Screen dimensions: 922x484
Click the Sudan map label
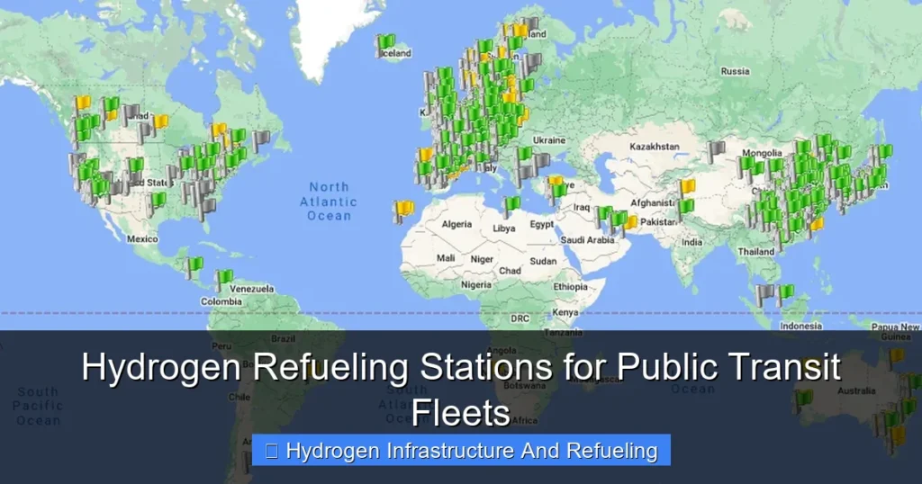(543, 261)
